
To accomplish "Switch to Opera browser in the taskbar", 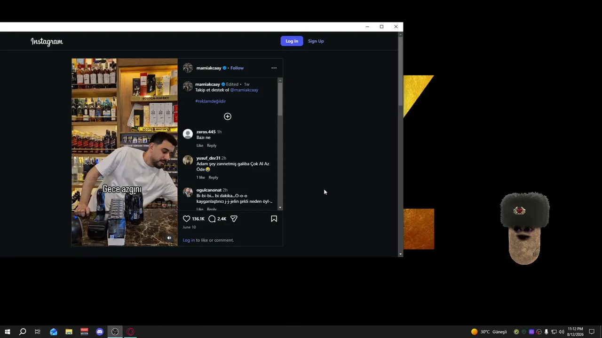I will coord(131,332).
